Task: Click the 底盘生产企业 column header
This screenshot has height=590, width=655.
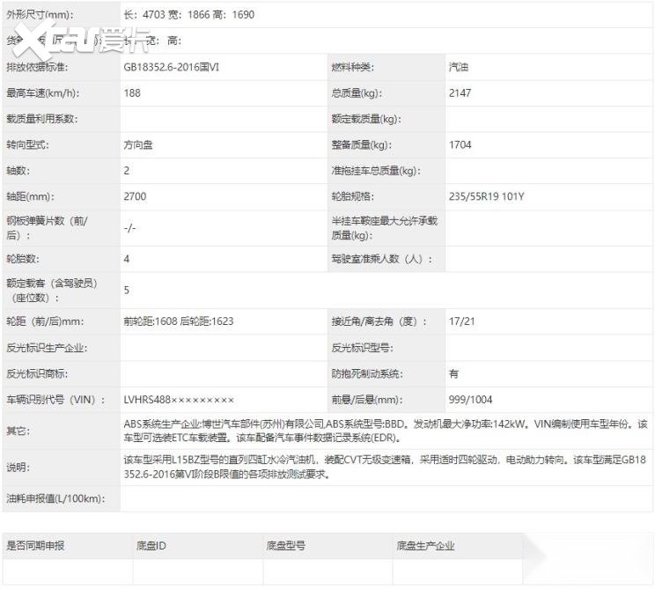Action: [426, 546]
